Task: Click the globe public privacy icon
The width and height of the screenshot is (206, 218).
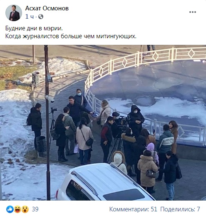Action: [41, 17]
